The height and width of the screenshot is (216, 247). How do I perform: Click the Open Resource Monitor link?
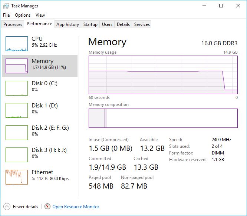76,207
